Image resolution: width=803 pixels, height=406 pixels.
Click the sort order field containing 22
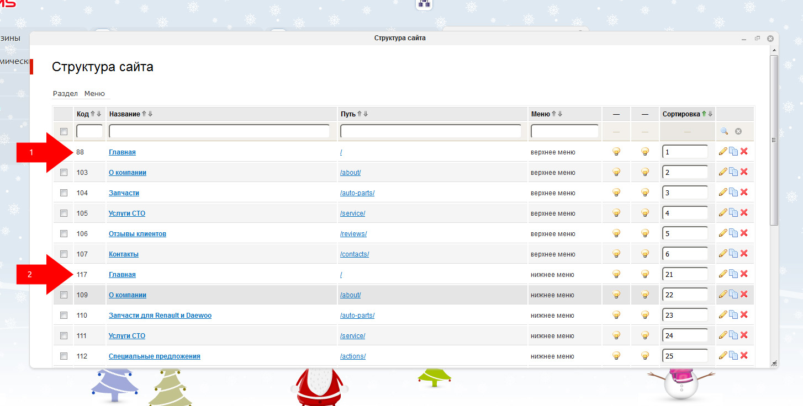[685, 295]
